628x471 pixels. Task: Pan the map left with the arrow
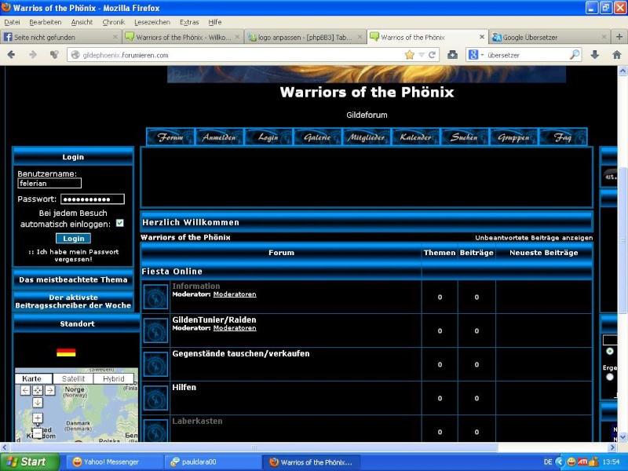pyautogui.click(x=25, y=390)
